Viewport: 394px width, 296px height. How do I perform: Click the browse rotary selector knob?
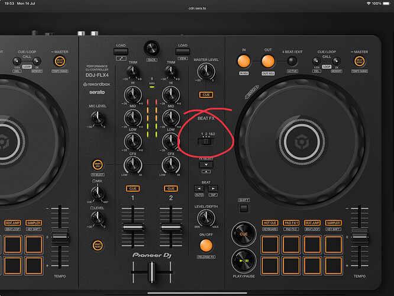[152, 49]
